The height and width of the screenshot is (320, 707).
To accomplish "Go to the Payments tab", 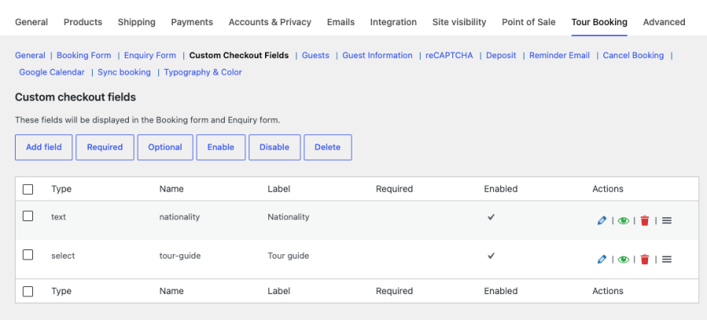I will point(192,22).
